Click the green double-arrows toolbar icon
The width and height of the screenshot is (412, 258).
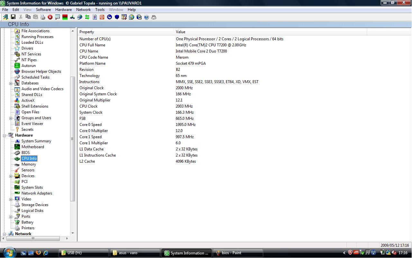87,17
